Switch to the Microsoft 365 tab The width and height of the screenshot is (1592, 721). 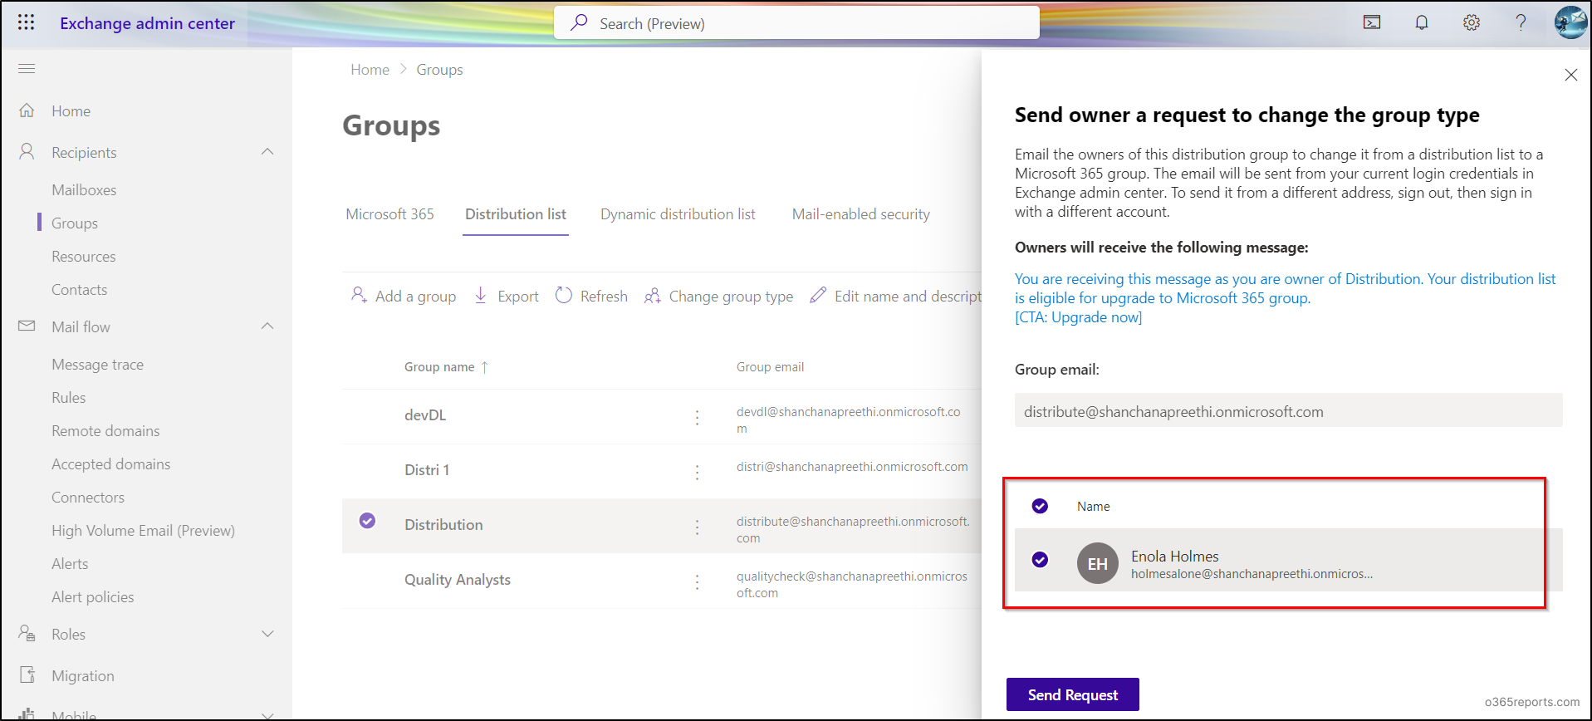389,214
